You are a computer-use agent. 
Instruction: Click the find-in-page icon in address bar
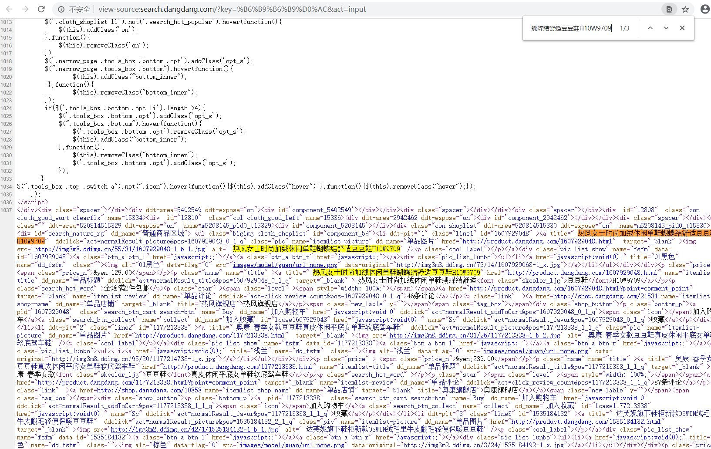click(669, 9)
